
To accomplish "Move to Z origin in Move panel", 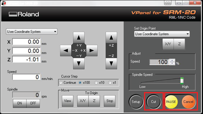I will pyautogui.click(x=94, y=101).
